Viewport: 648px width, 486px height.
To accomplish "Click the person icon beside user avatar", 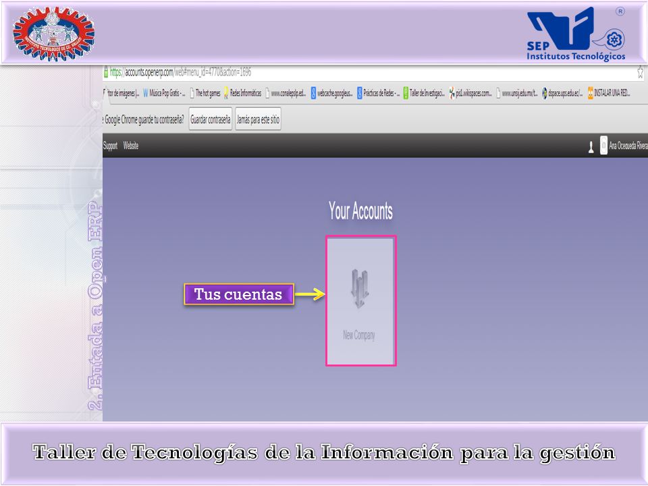I will pos(591,146).
